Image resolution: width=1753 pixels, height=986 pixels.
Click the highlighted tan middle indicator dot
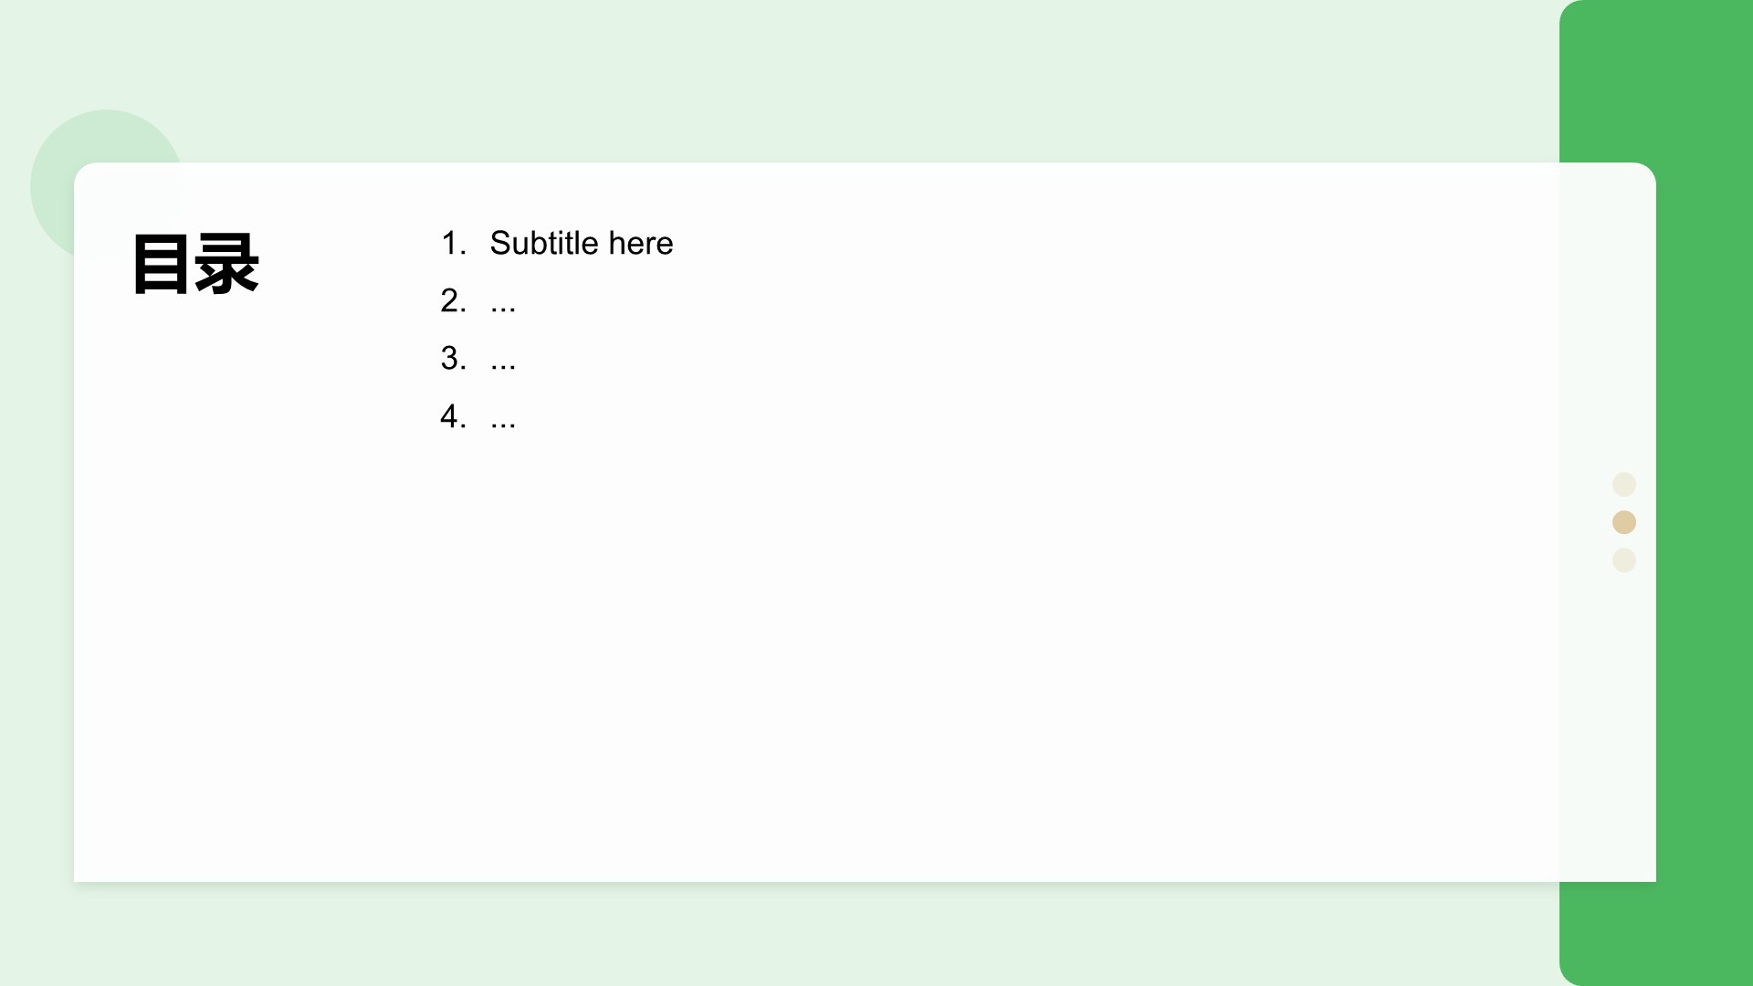(1623, 522)
